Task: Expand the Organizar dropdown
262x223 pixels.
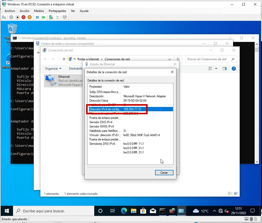Action: click(53, 69)
